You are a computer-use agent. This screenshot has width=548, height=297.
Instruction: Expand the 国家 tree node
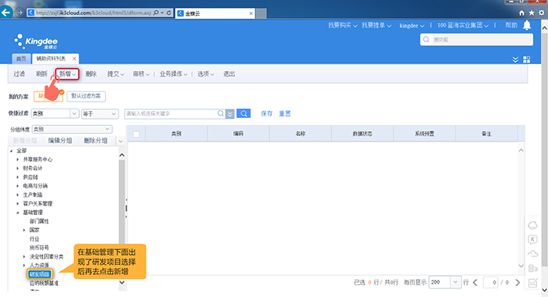(x=24, y=230)
